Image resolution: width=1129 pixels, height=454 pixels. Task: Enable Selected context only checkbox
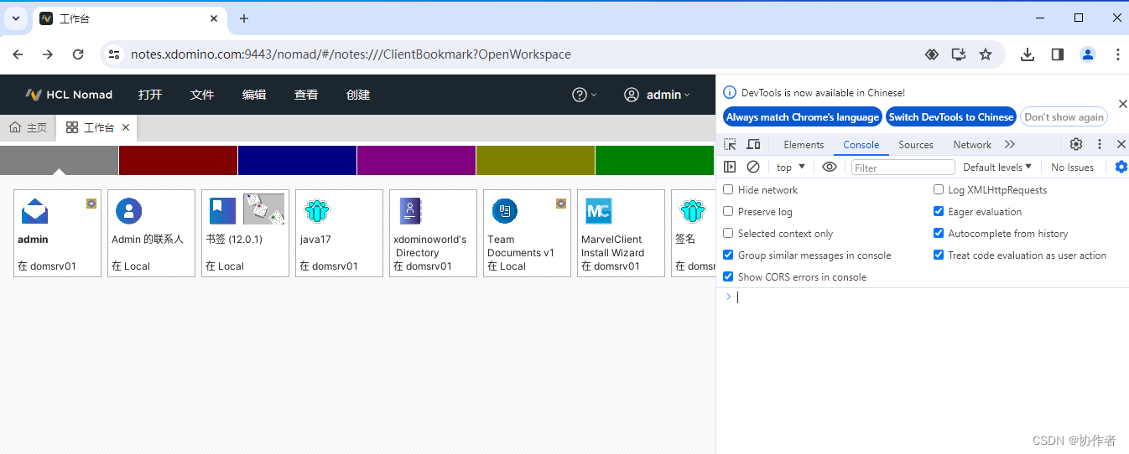click(x=728, y=234)
